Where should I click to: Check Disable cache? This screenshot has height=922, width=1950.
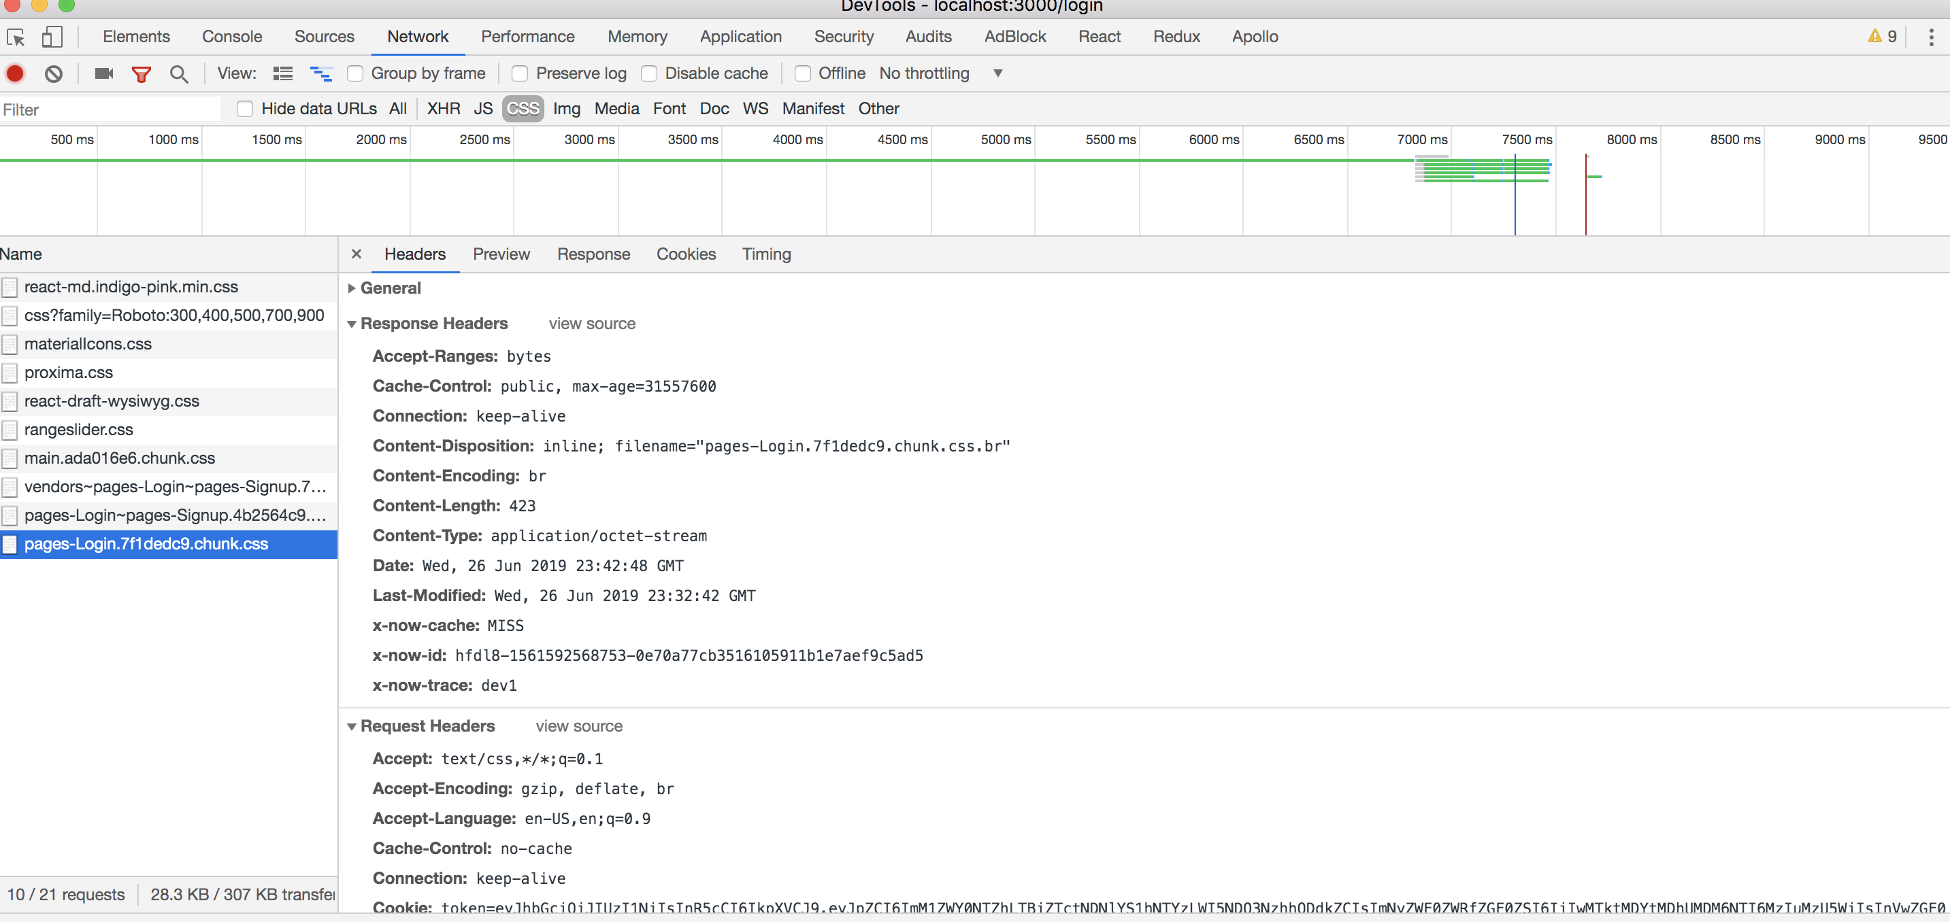pos(650,73)
